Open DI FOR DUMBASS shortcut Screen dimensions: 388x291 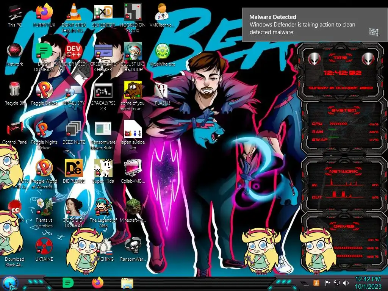point(44,58)
